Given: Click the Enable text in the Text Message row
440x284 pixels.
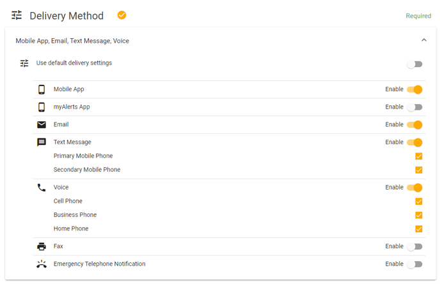Looking at the screenshot, I should (x=394, y=142).
